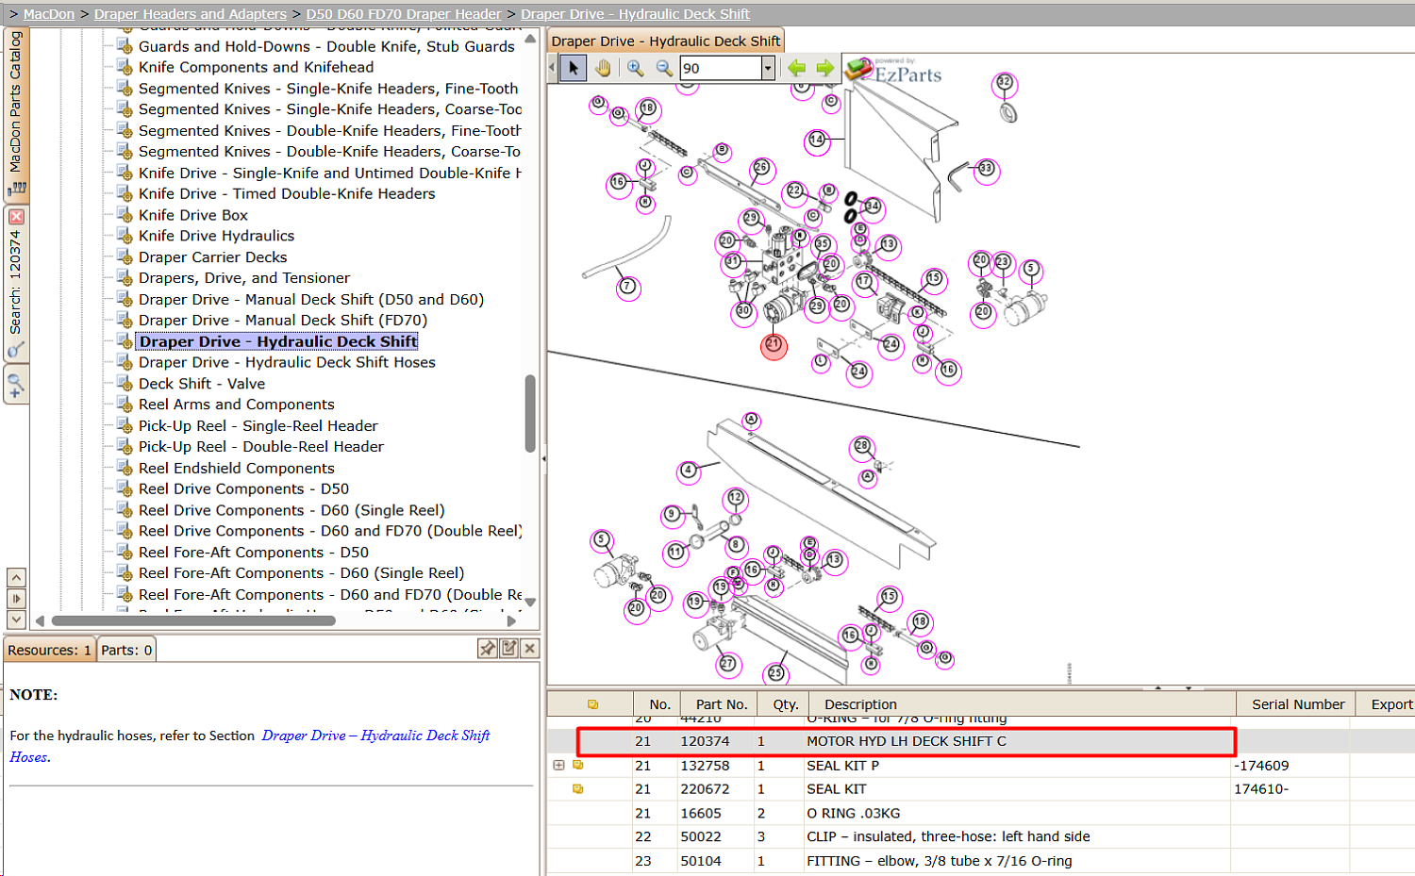The height and width of the screenshot is (876, 1415).
Task: Click the document icon beside Draper Carrier Decks
Action: [125, 256]
